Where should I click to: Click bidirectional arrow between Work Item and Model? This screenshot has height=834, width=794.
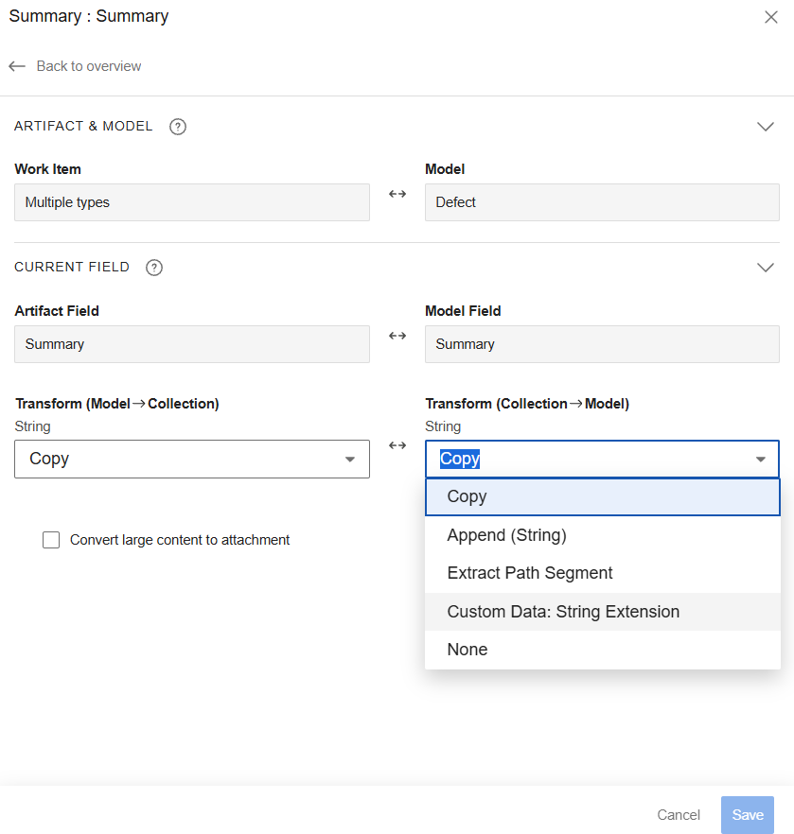pyautogui.click(x=397, y=194)
